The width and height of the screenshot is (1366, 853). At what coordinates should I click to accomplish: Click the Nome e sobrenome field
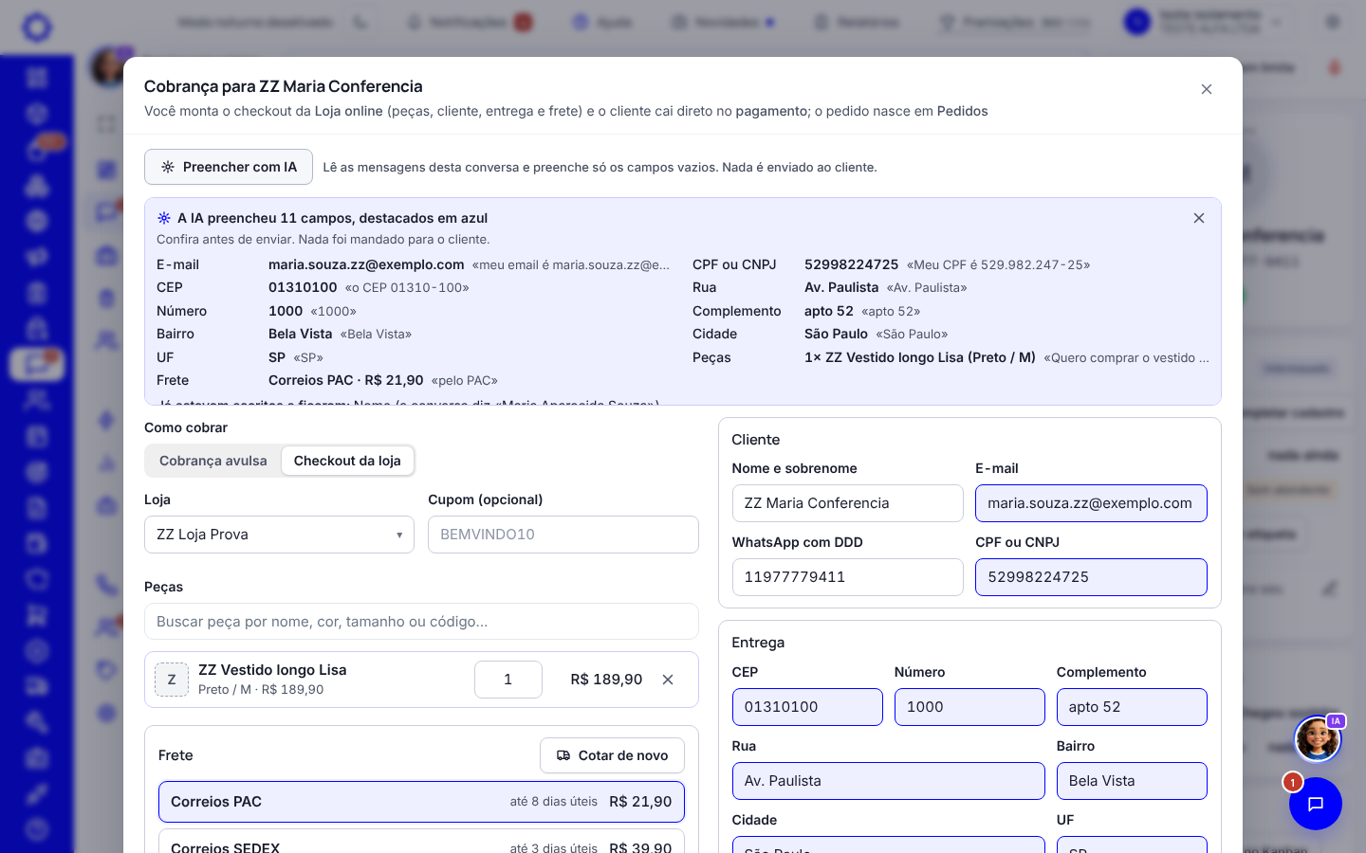pyautogui.click(x=848, y=503)
